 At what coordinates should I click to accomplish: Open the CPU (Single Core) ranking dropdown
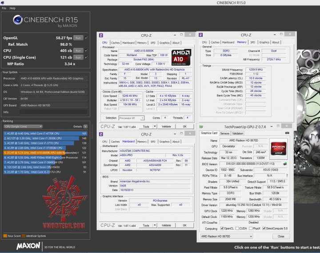click(23, 126)
